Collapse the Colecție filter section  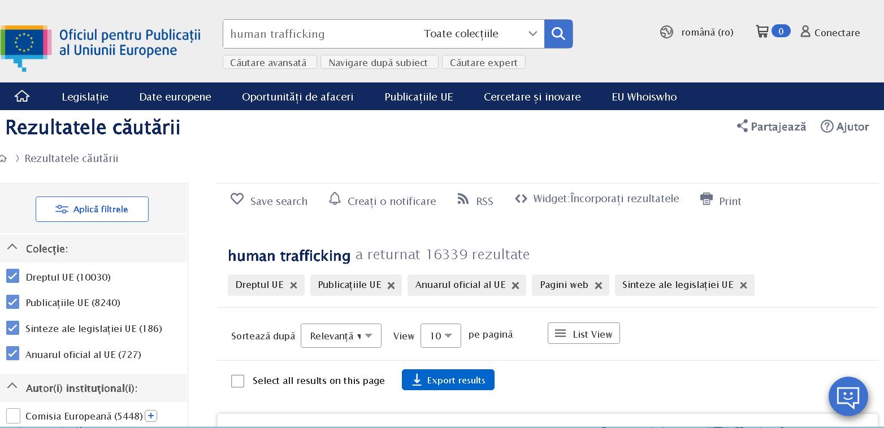tap(12, 247)
